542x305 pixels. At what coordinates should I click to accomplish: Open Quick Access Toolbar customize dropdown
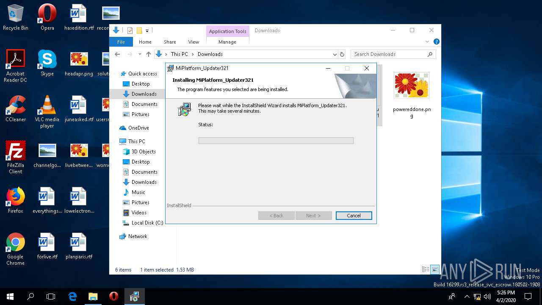(x=147, y=30)
